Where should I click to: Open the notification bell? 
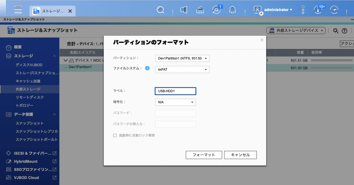tap(233, 10)
